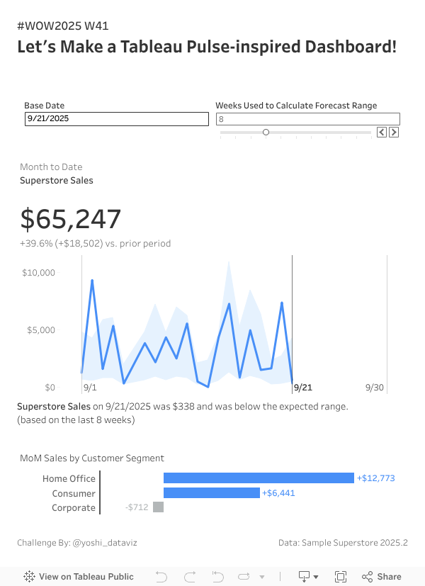
Task: Click the Undo icon in toolbar
Action: pyautogui.click(x=161, y=577)
